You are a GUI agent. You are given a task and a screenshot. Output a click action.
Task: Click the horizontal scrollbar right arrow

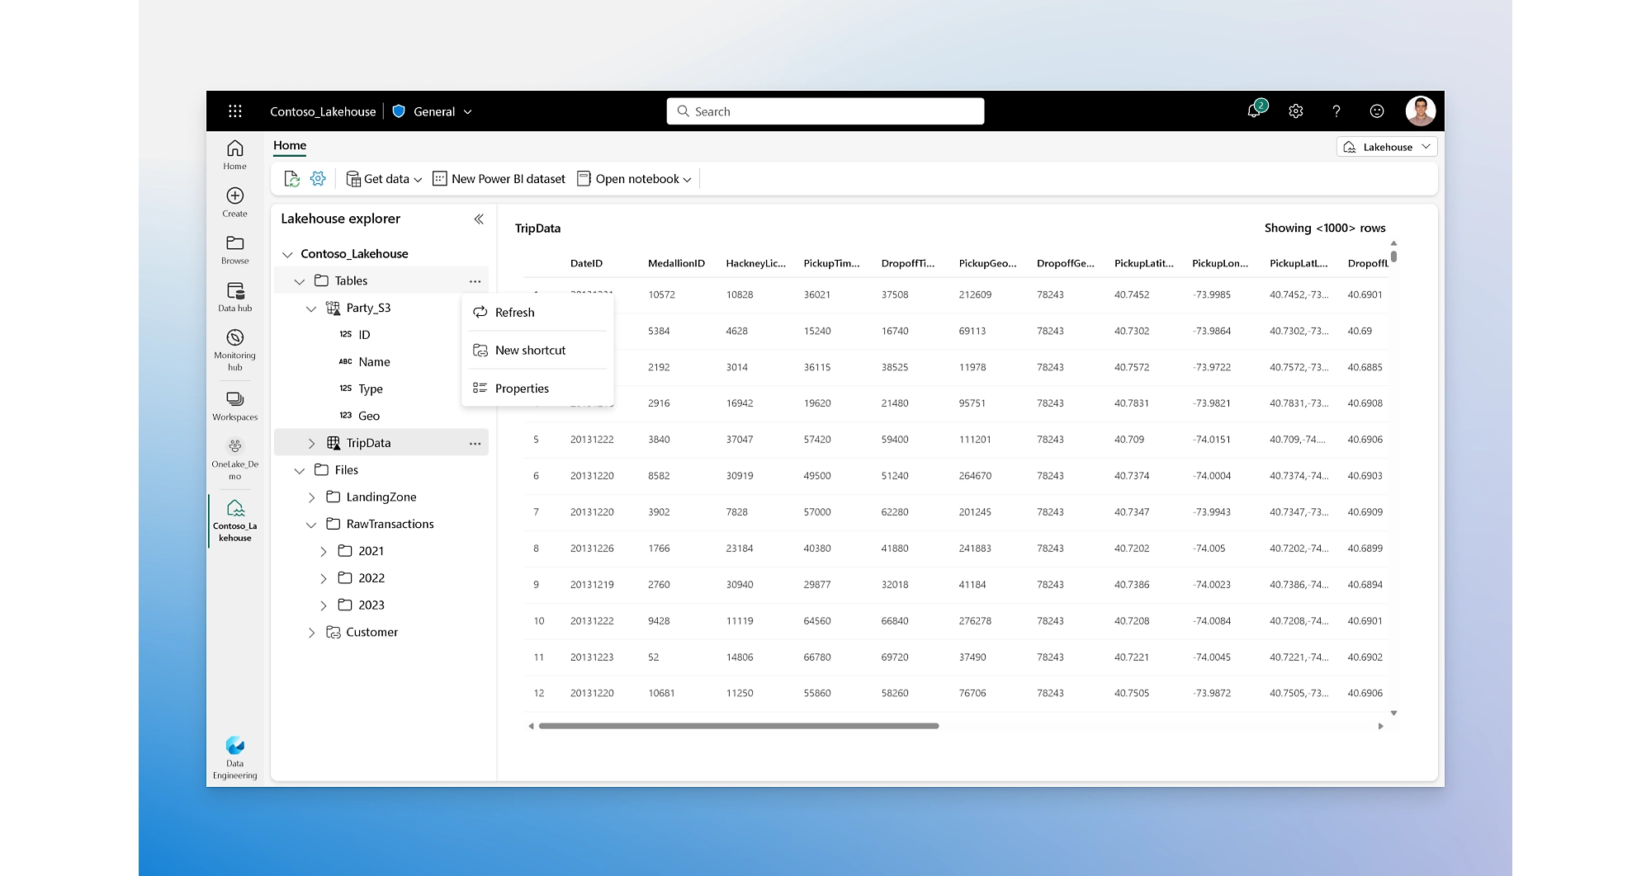click(x=1381, y=726)
